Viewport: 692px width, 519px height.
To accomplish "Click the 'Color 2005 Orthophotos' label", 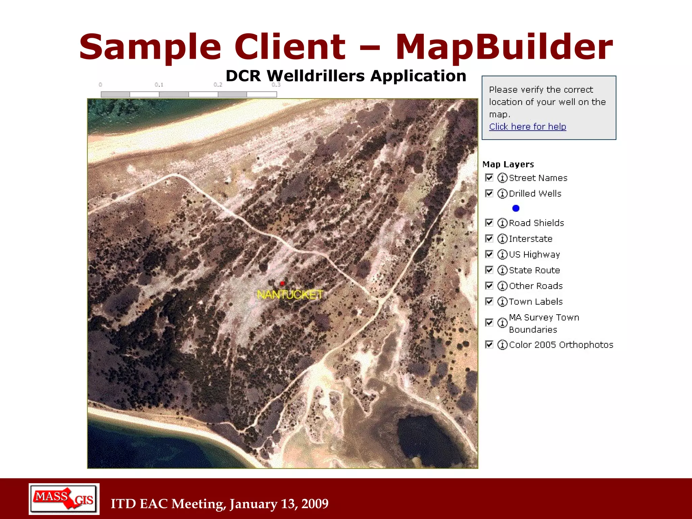I will click(x=561, y=345).
